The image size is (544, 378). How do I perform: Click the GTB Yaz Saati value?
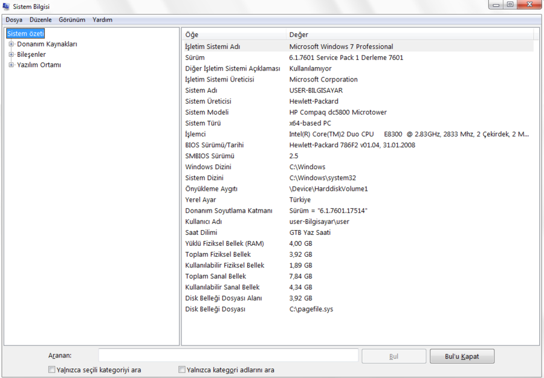coord(310,232)
